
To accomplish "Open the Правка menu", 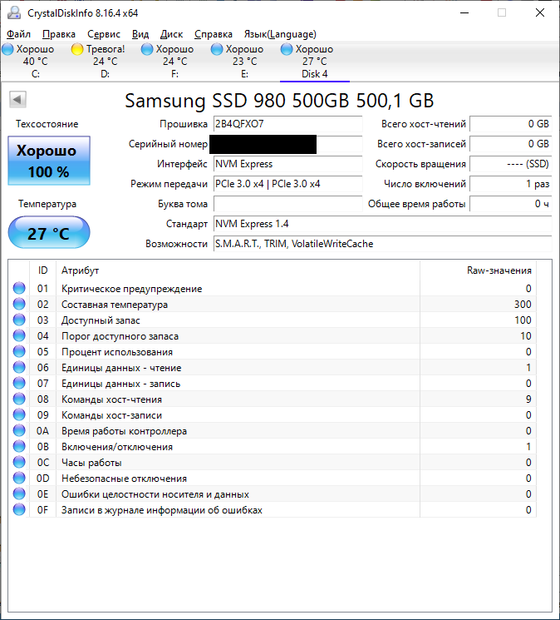I will click(59, 34).
